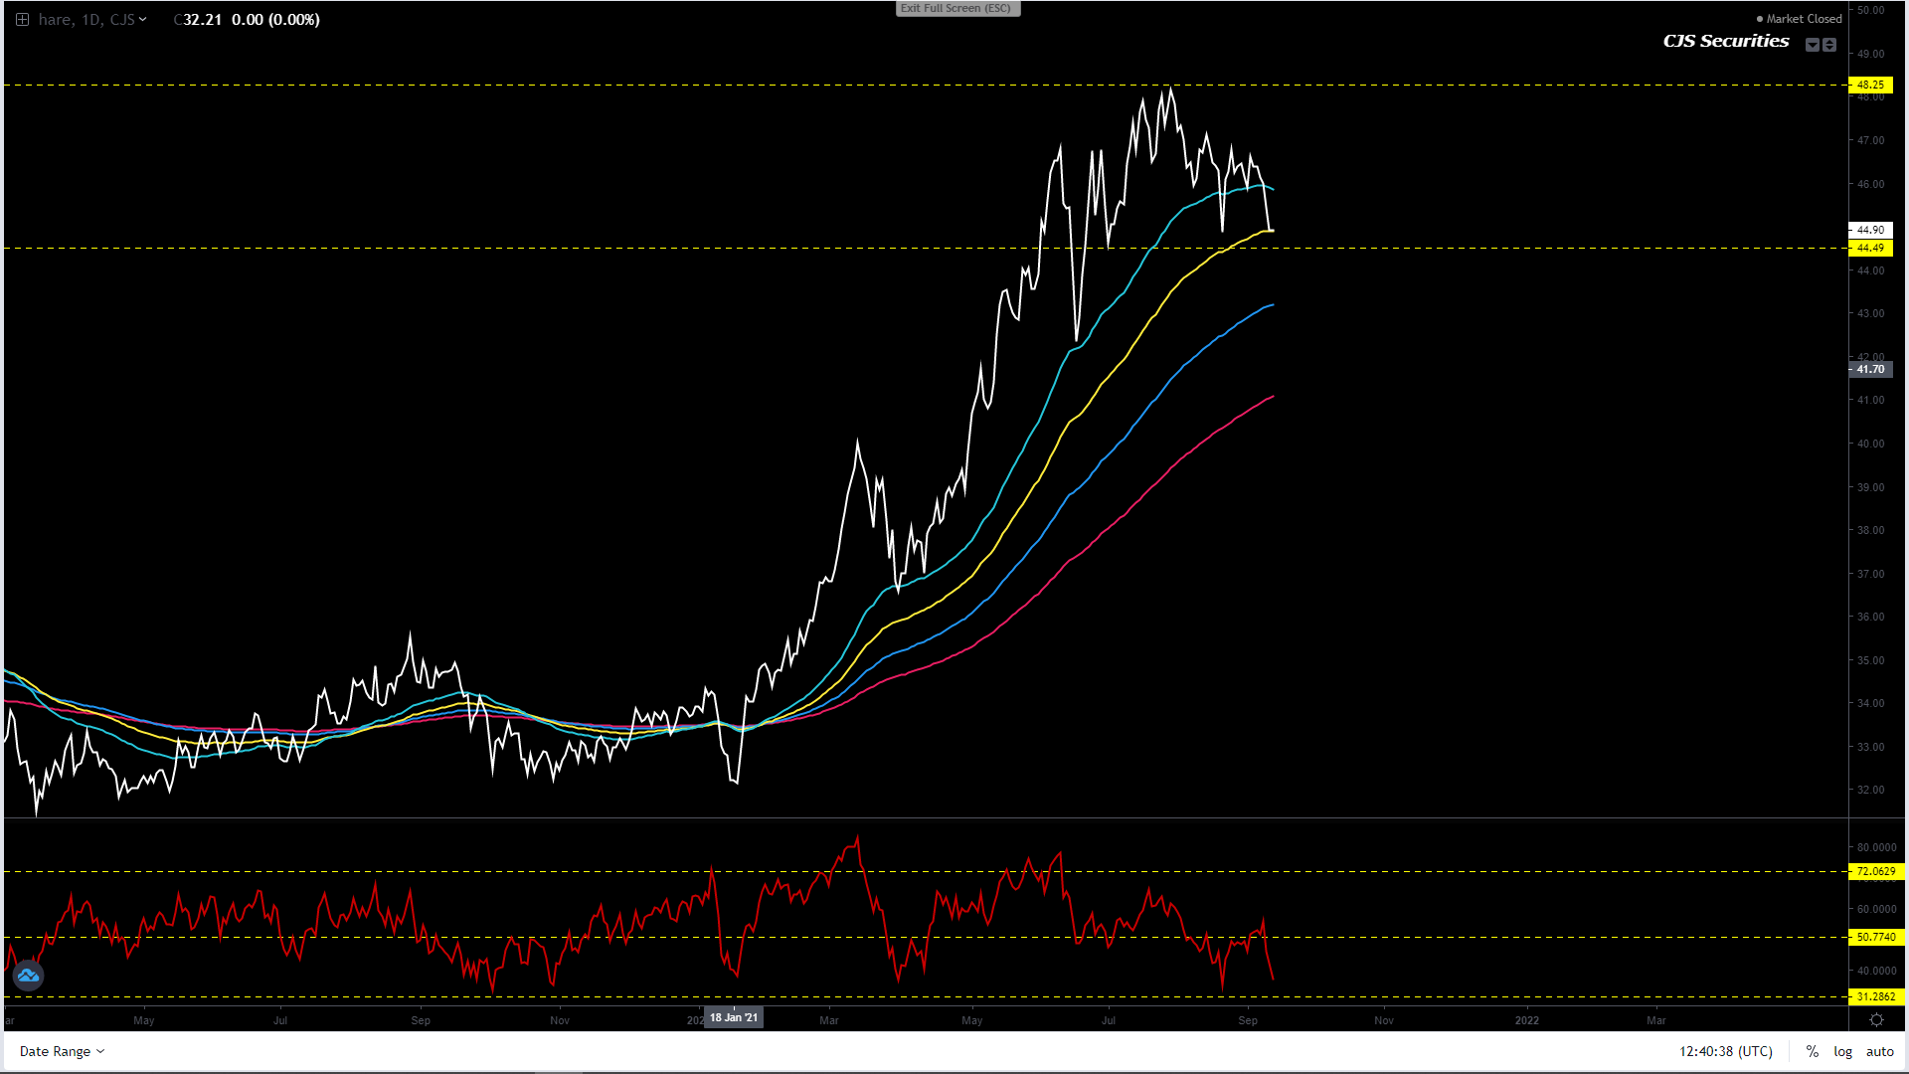Screen dimensions: 1909x1074
Task: Click the 41.70 grey price label
Action: tap(1870, 370)
